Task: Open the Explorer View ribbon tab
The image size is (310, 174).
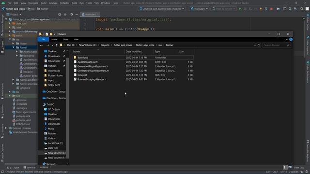Action: pos(76,40)
